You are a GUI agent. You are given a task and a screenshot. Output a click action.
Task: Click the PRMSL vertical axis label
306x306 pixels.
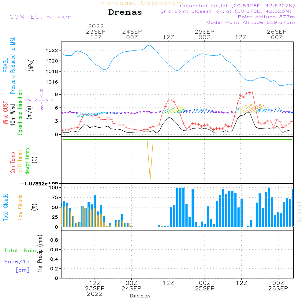point(6,65)
